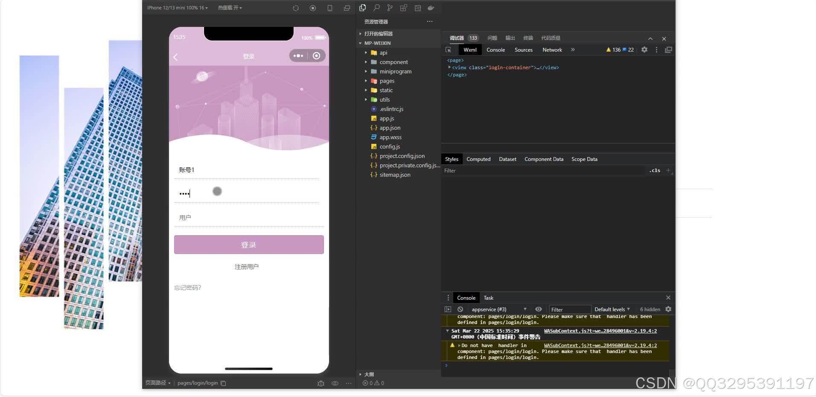Click the version control branch icon
The image size is (816, 397).
point(390,8)
